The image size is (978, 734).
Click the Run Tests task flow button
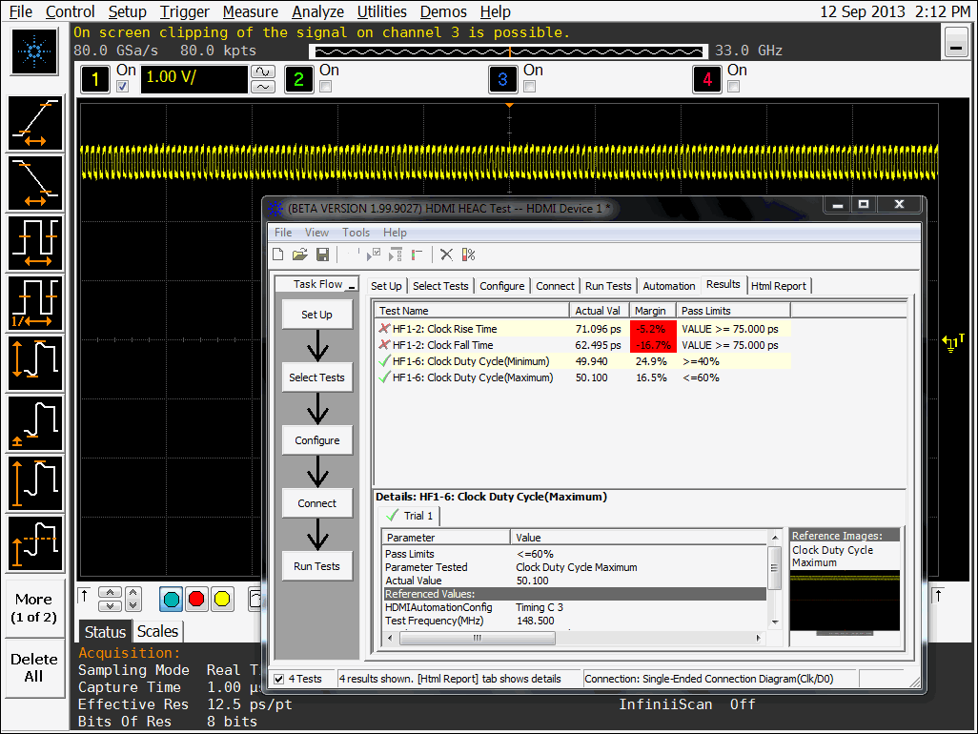click(x=316, y=566)
